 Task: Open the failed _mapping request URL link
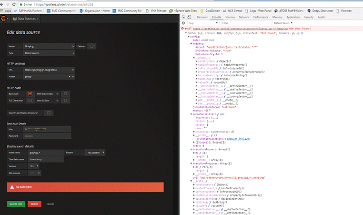tap(240, 29)
